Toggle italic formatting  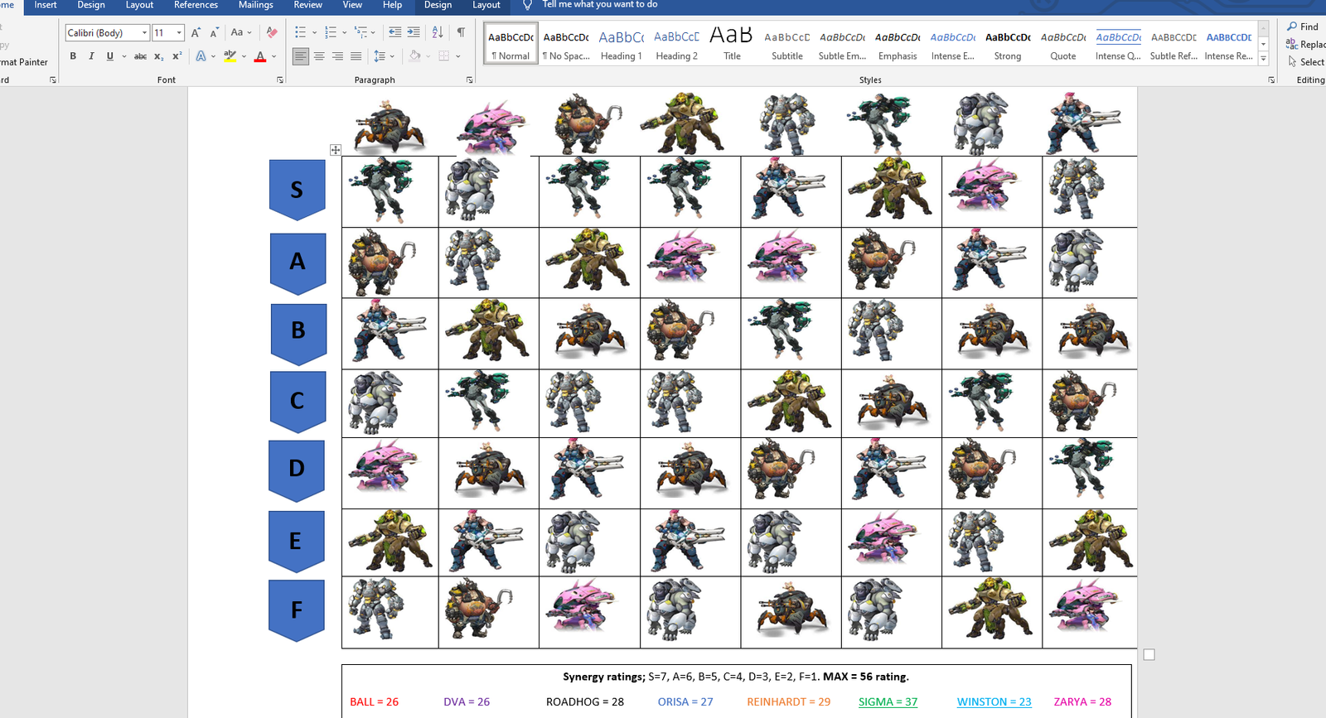click(x=91, y=56)
